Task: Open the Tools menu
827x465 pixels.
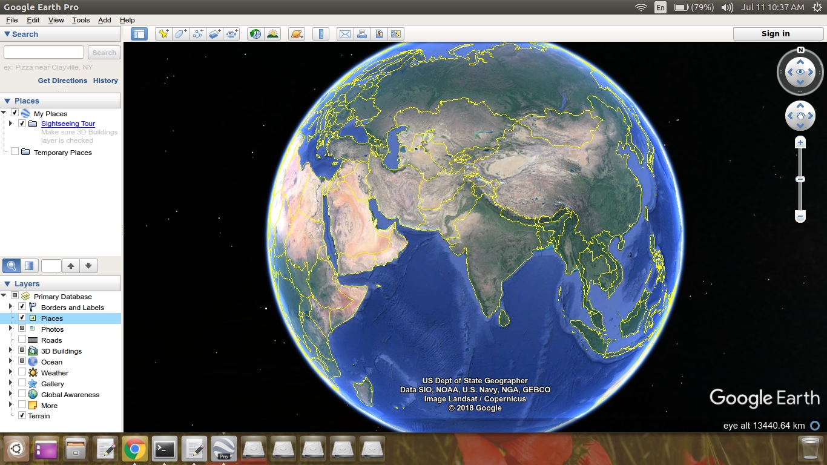Action: point(81,20)
